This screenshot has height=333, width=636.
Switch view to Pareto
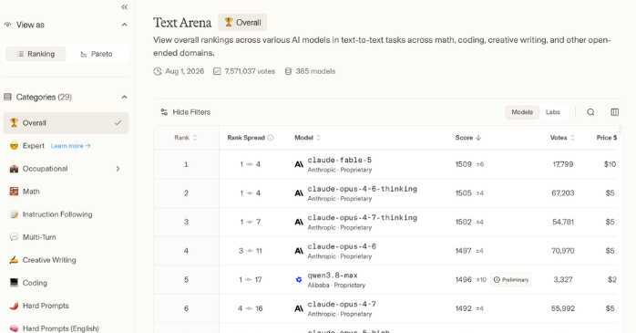pos(97,54)
